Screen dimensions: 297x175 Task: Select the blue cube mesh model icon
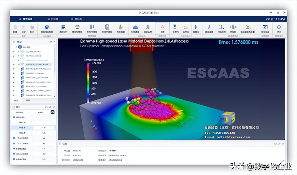47,27
